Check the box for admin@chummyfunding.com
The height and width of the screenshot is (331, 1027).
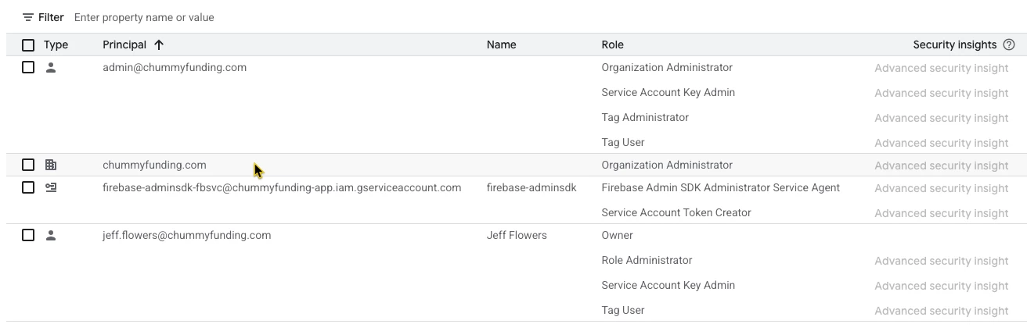[x=28, y=67]
